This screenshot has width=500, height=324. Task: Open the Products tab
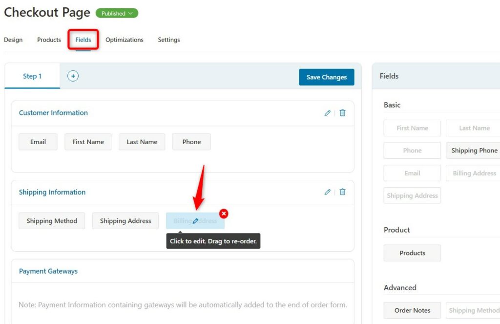[49, 40]
